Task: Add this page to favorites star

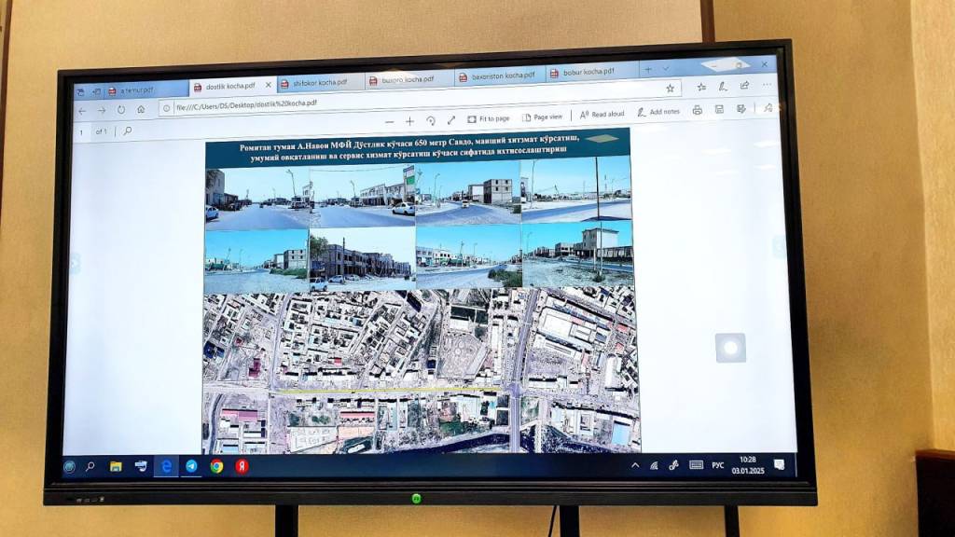Action: [x=670, y=88]
